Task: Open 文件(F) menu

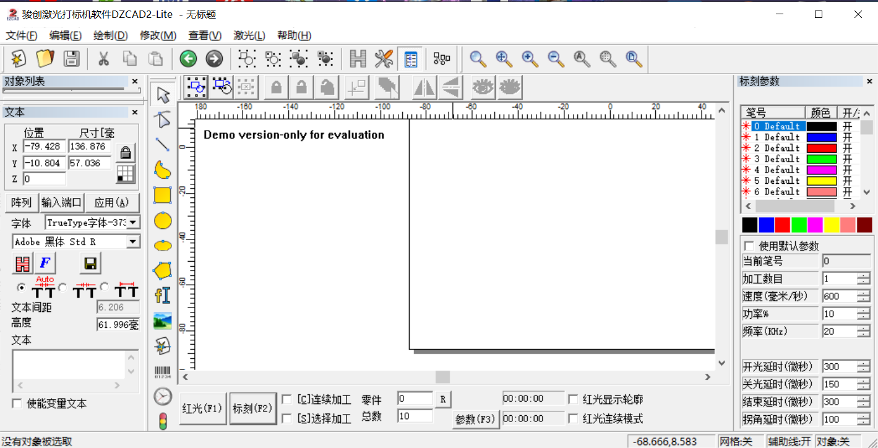Action: click(x=22, y=35)
